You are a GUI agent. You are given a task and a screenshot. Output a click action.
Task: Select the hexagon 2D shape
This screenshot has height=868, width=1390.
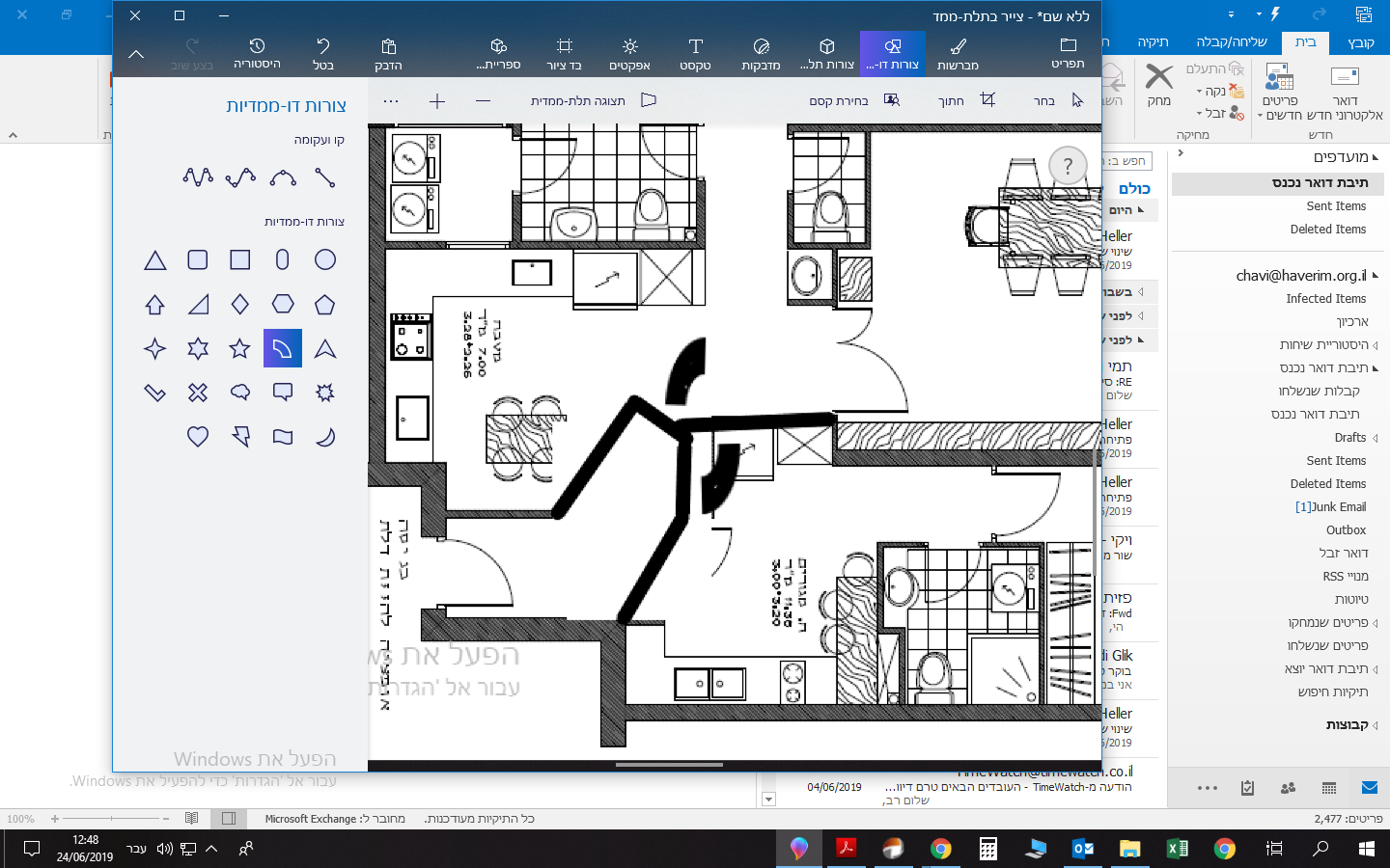[x=283, y=304]
